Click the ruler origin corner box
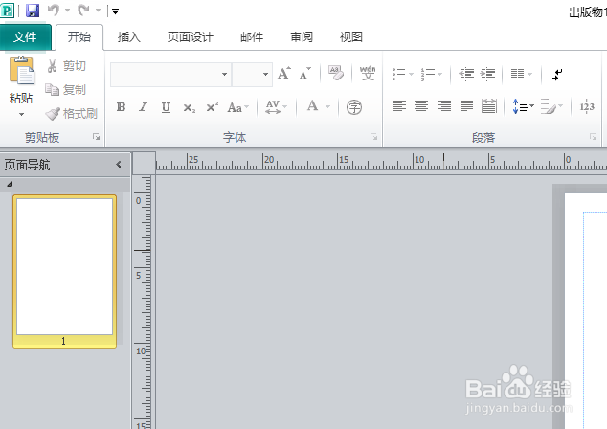Image resolution: width=607 pixels, height=429 pixels. (144, 164)
